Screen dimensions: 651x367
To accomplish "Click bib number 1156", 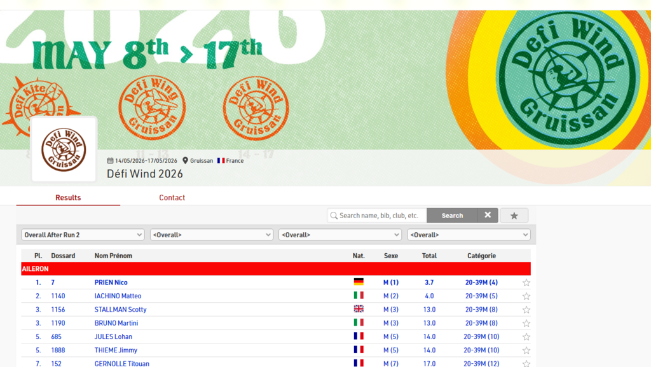I will pyautogui.click(x=58, y=310).
